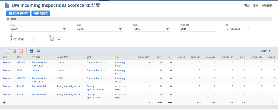Open Raw_material_vendor link in Inspection-weight01 row

pyautogui.click(x=69, y=87)
